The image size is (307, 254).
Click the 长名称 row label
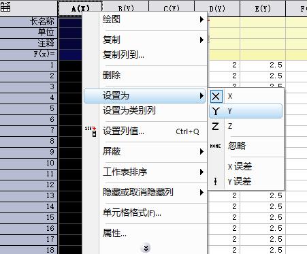(x=29, y=22)
